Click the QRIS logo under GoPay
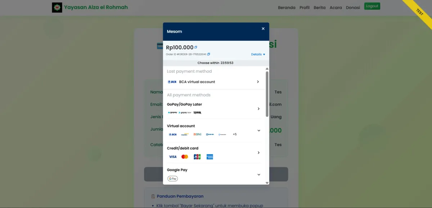 [197, 113]
